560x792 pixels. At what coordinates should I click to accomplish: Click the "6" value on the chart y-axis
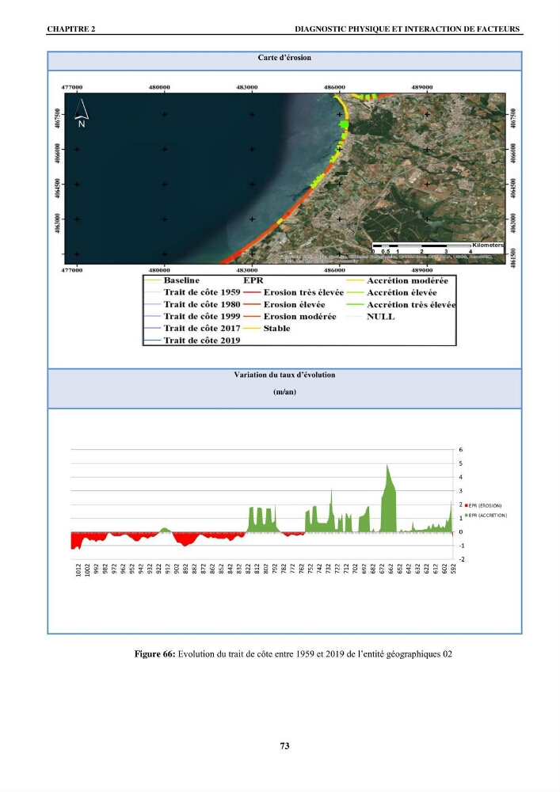pyautogui.click(x=460, y=450)
